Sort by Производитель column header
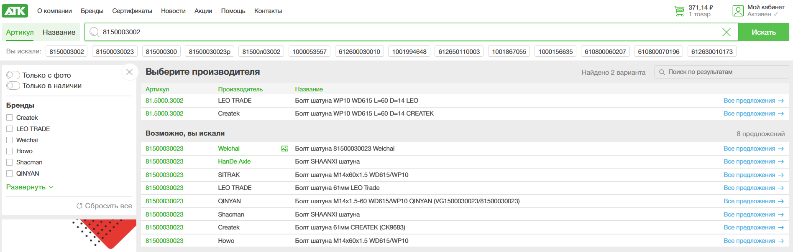Screen dimensions: 793x252 (x=240, y=89)
